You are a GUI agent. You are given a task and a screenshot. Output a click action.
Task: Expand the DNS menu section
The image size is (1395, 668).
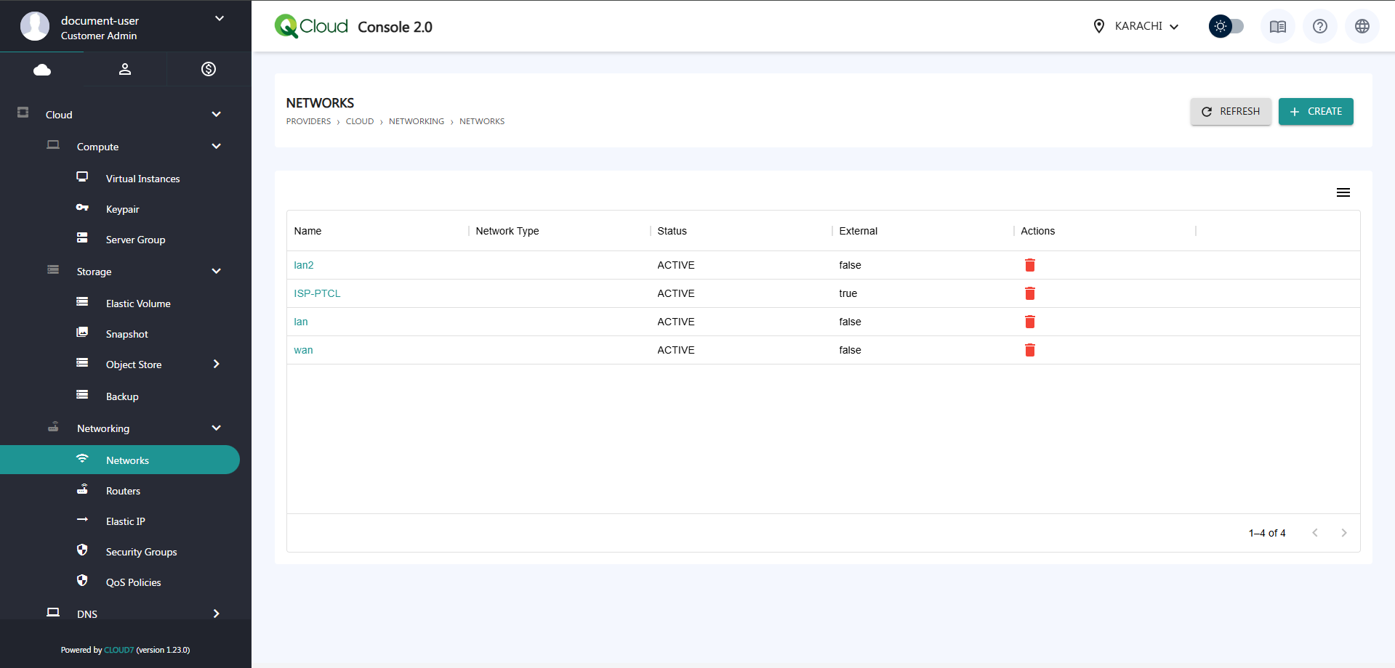click(216, 614)
